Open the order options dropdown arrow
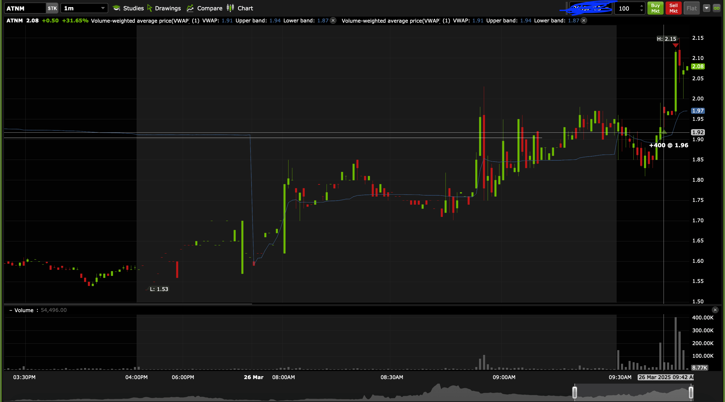The image size is (725, 402). click(706, 8)
